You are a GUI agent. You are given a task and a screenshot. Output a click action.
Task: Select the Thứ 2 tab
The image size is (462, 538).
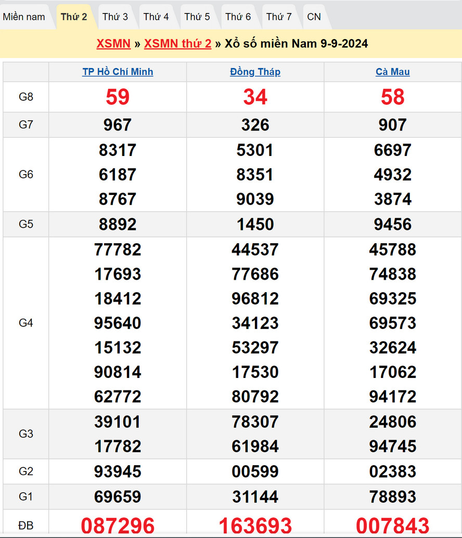point(74,17)
